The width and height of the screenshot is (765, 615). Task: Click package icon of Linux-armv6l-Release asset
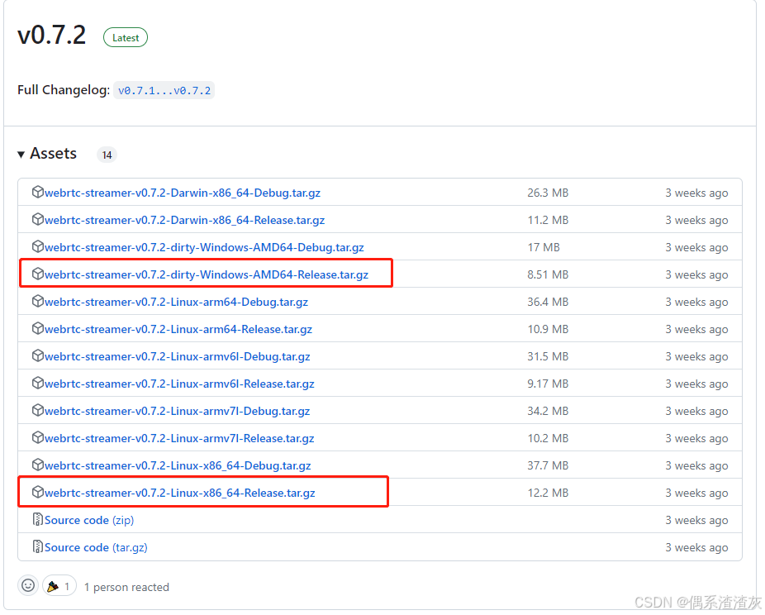tap(38, 384)
